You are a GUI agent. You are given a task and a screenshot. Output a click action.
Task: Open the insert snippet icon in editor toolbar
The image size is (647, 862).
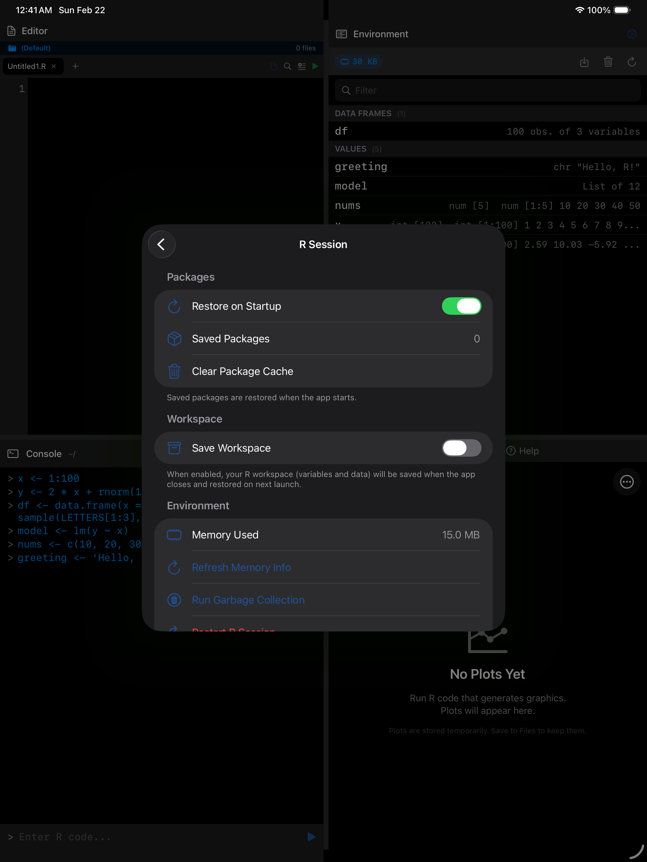[x=302, y=66]
